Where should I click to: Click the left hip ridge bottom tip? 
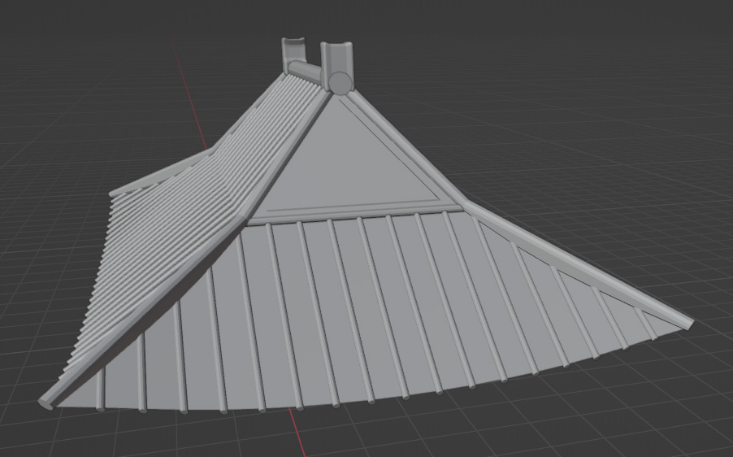coord(48,402)
